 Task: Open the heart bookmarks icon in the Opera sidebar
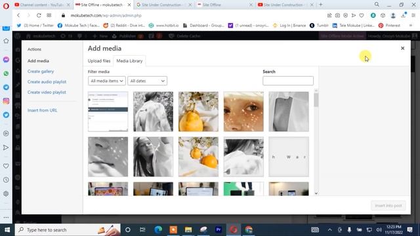[6, 166]
